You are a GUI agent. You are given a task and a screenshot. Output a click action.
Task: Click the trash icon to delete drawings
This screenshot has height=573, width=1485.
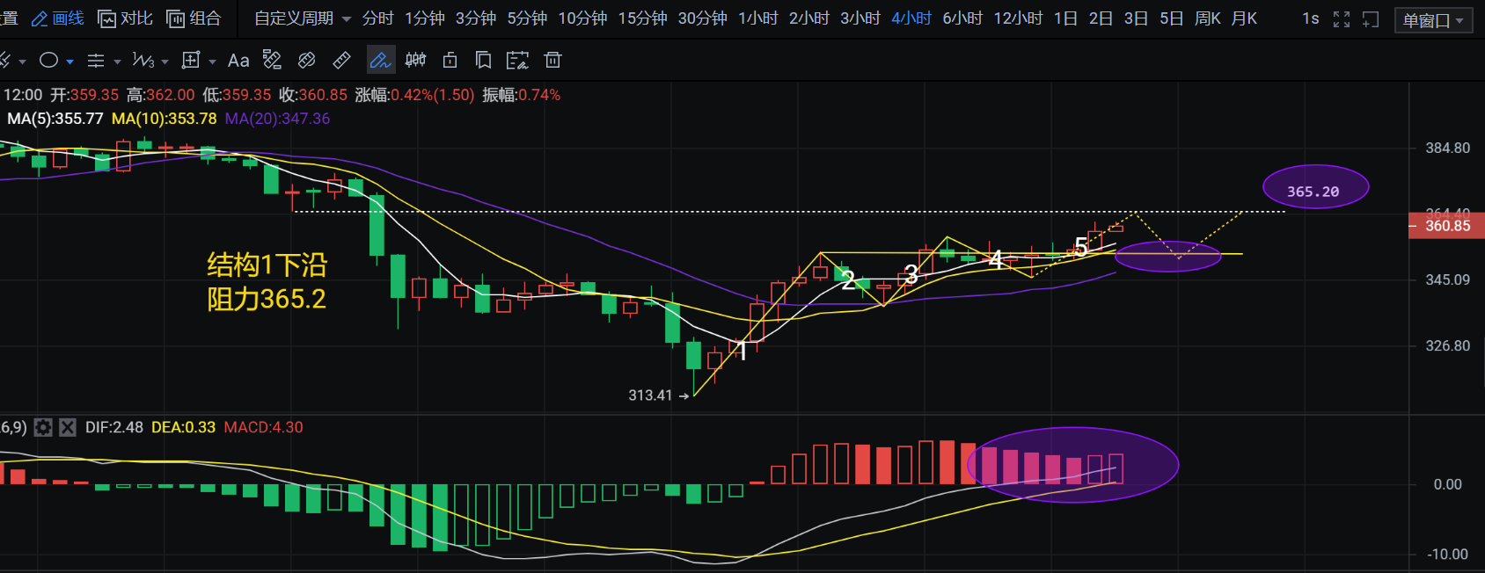click(x=552, y=61)
